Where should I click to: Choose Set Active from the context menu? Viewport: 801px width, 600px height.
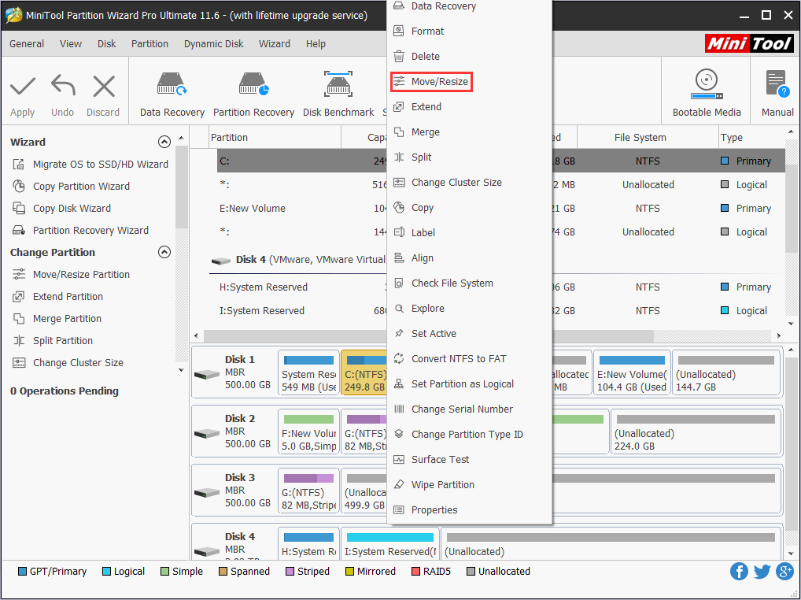(470, 333)
